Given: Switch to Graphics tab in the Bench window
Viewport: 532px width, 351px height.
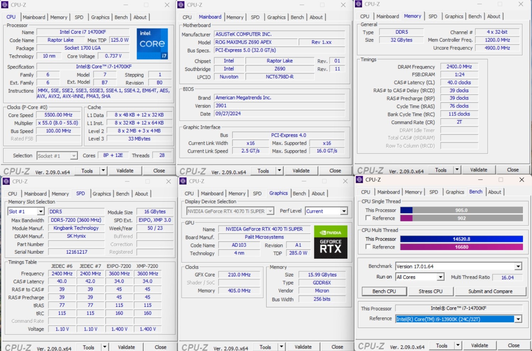Looking at the screenshot, I should click(455, 192).
